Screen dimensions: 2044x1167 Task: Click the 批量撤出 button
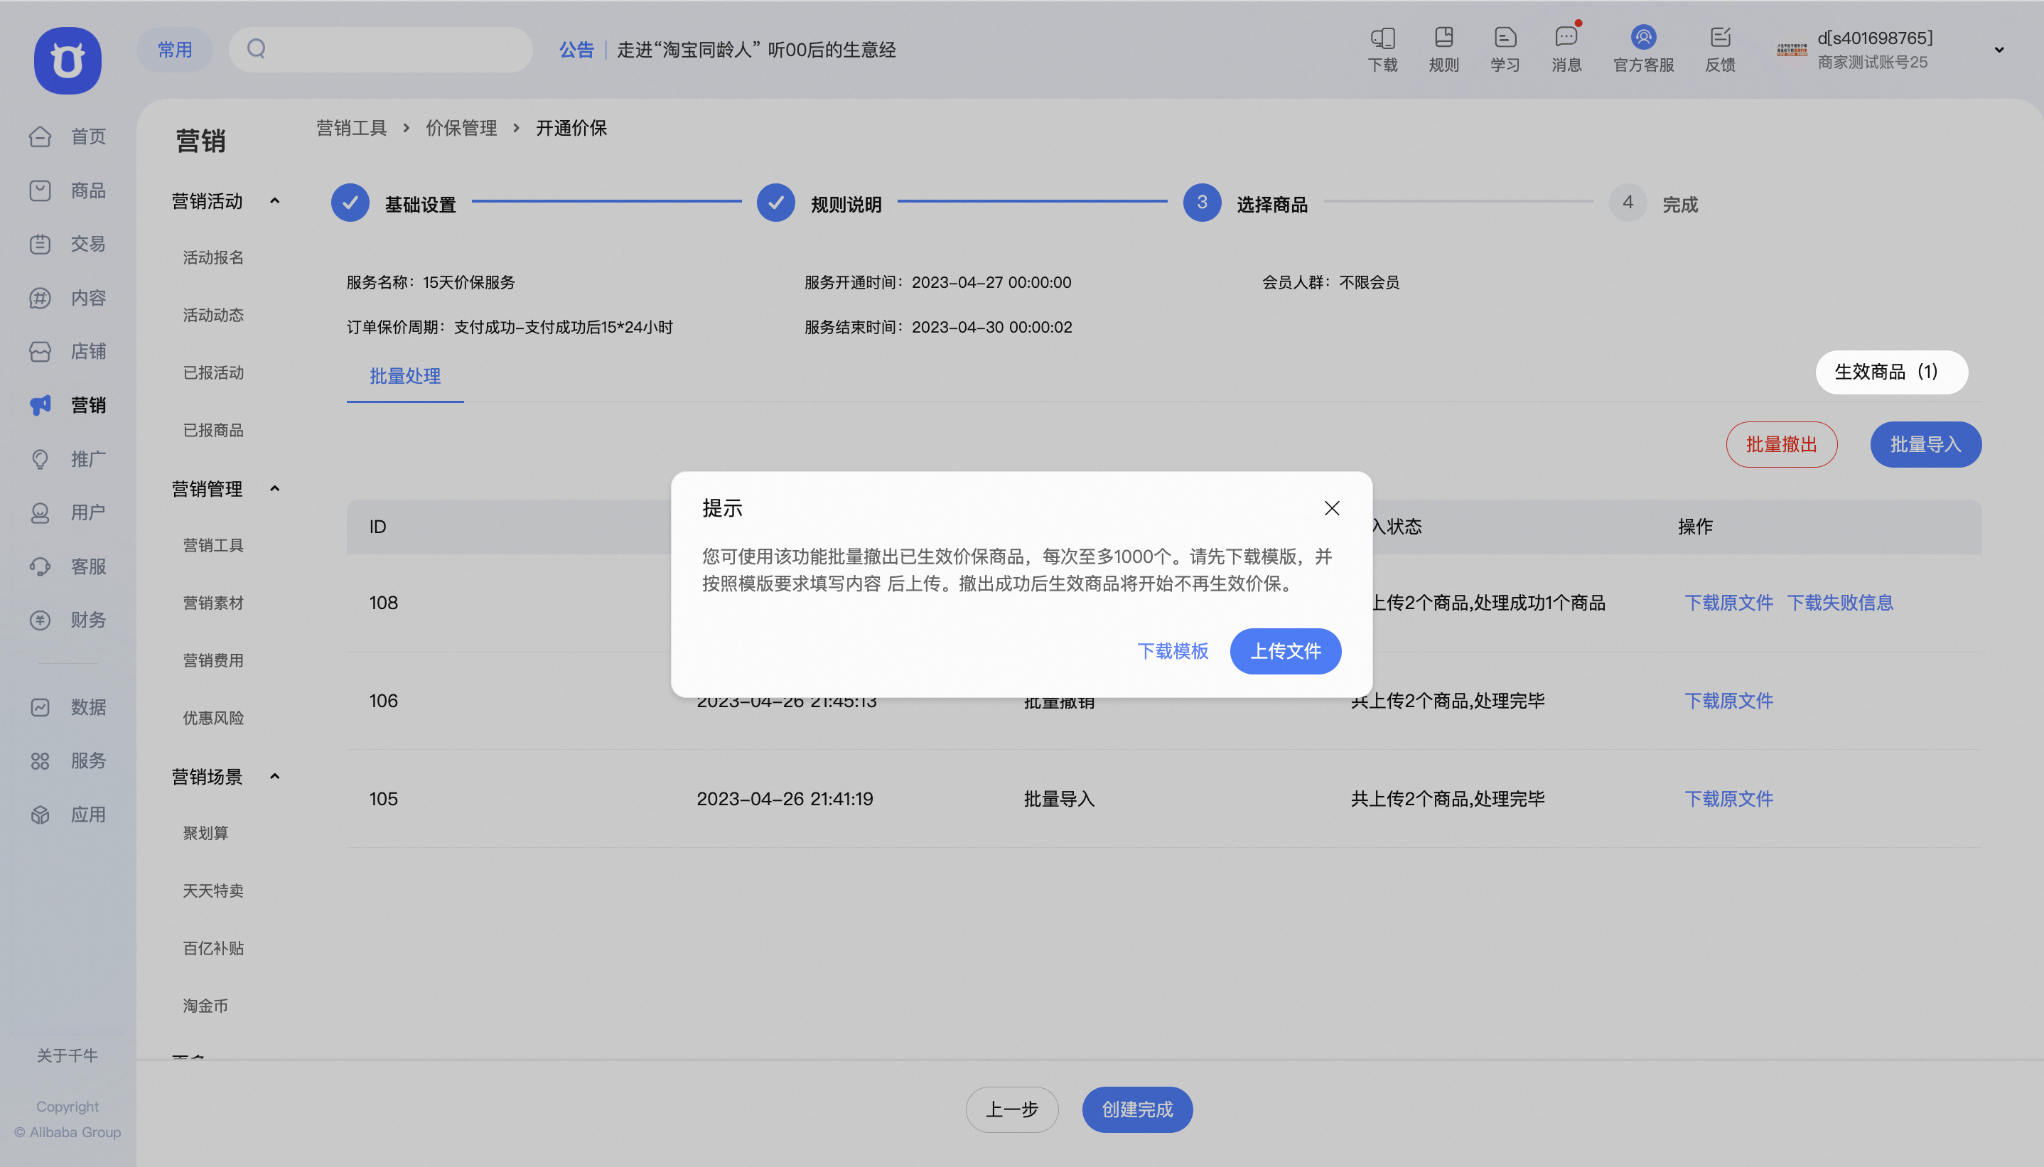point(1781,444)
